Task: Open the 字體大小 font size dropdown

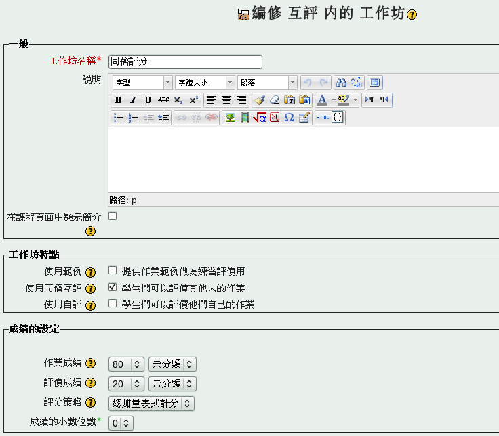Action: [x=204, y=83]
